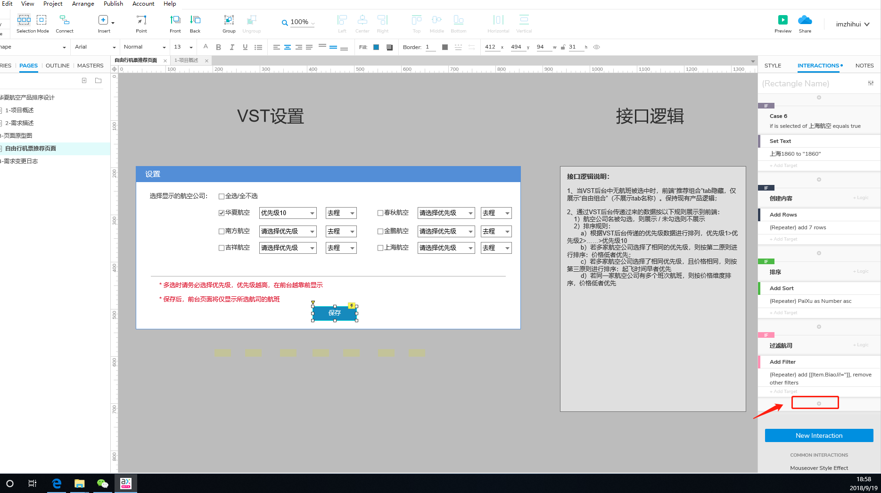881x493 pixels.
Task: Click the New Interaction button
Action: pos(819,435)
